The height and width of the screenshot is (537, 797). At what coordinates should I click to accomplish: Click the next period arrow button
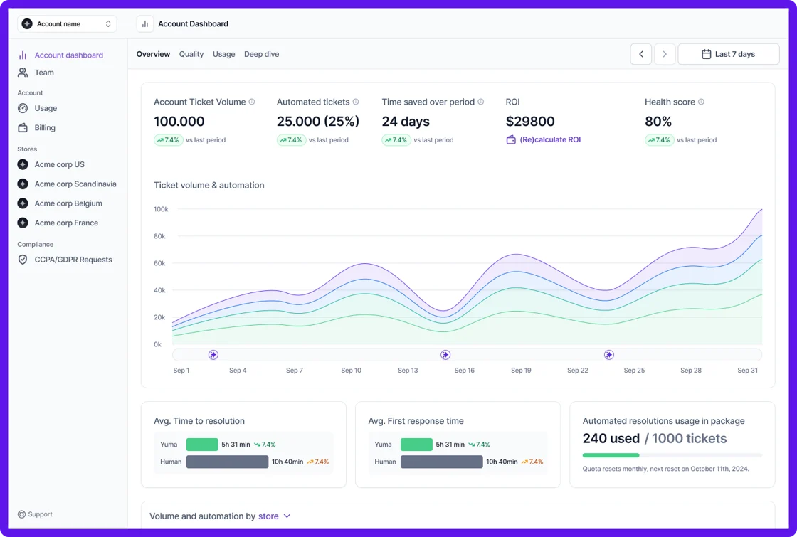click(665, 53)
